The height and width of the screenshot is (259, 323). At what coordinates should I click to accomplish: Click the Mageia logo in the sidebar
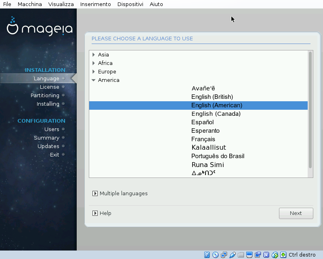click(40, 26)
